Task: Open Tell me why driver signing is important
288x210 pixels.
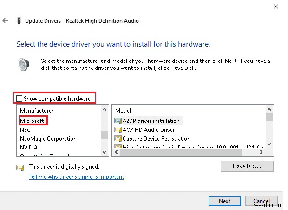Action: pos(77,177)
